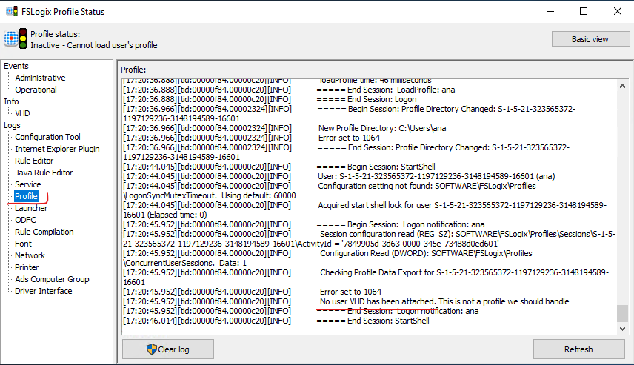634x365 pixels.
Task: Click the shield icon on Clear log
Action: coord(152,349)
